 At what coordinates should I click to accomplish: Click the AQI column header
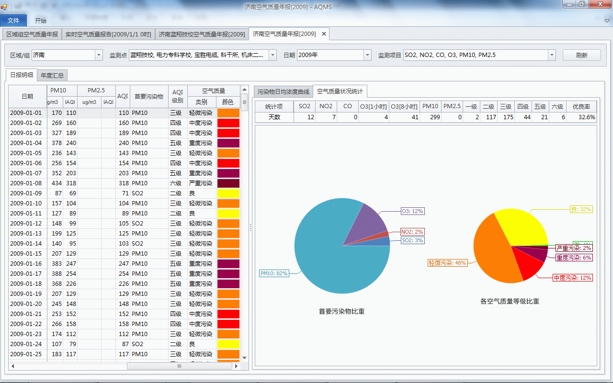123,96
